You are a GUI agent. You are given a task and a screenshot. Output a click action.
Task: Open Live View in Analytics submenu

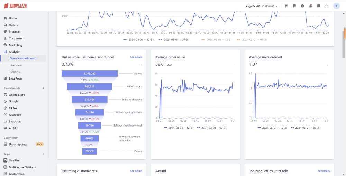click(x=16, y=65)
